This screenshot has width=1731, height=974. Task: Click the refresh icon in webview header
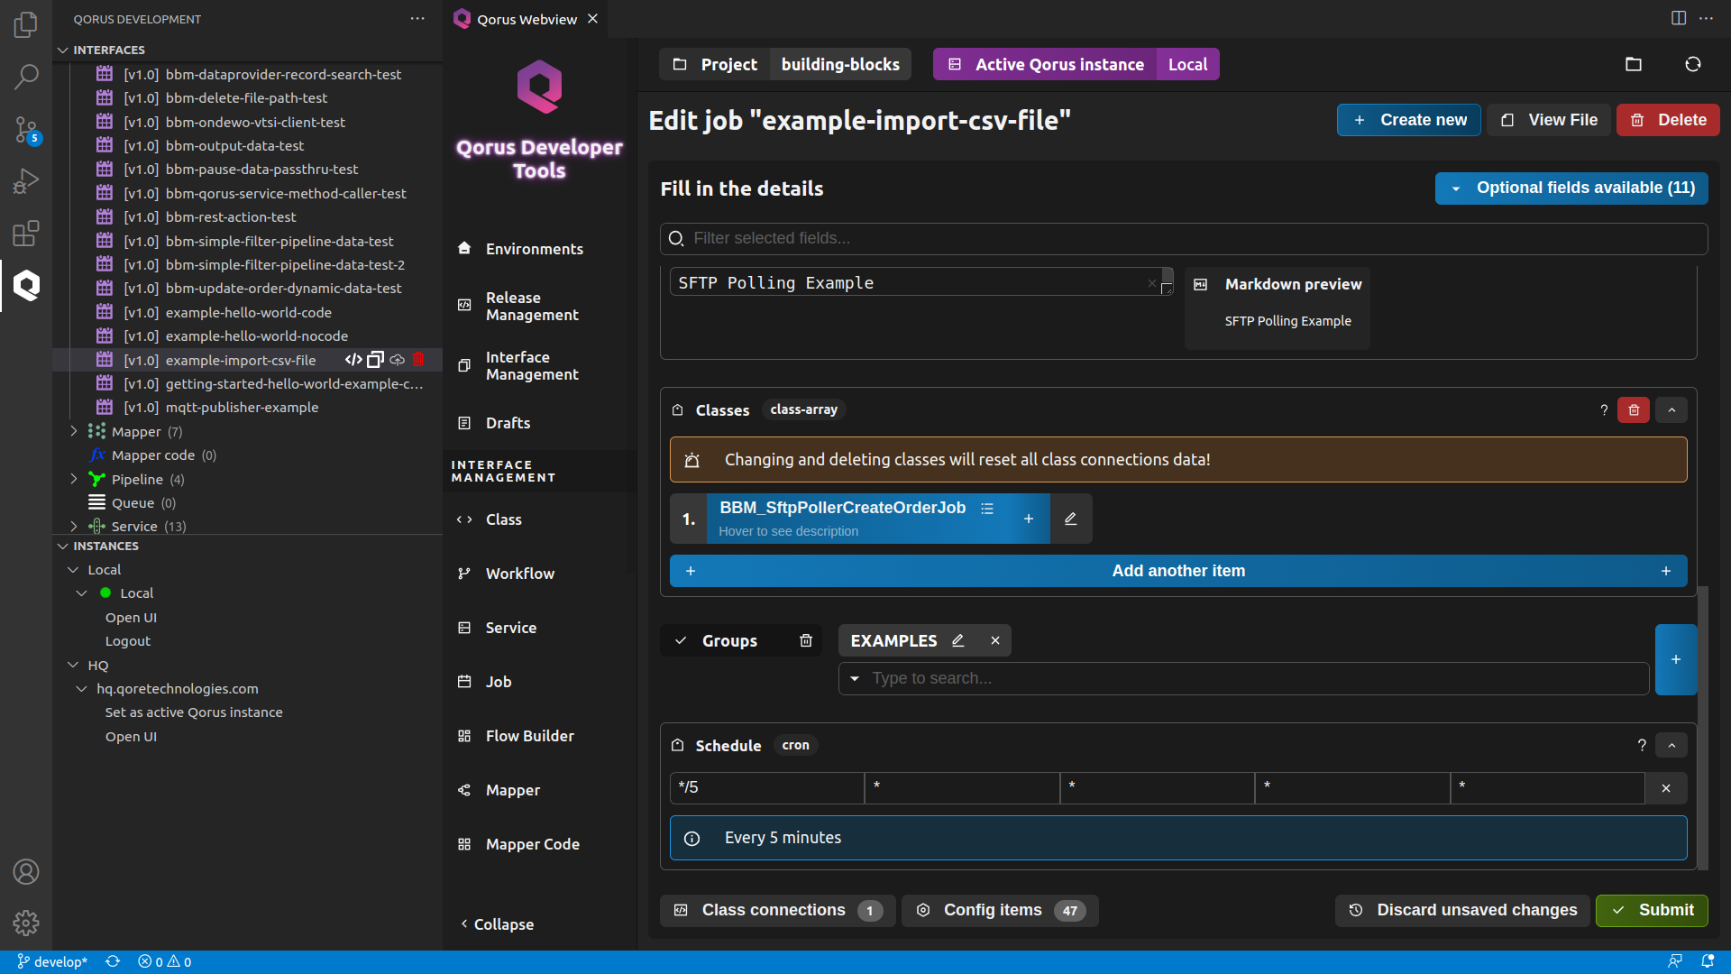click(x=1693, y=64)
